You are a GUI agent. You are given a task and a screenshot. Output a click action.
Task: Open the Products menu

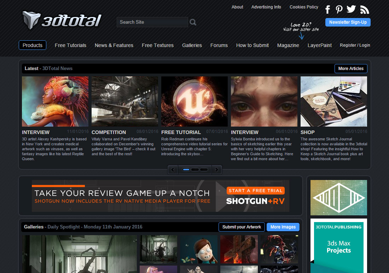pyautogui.click(x=33, y=45)
